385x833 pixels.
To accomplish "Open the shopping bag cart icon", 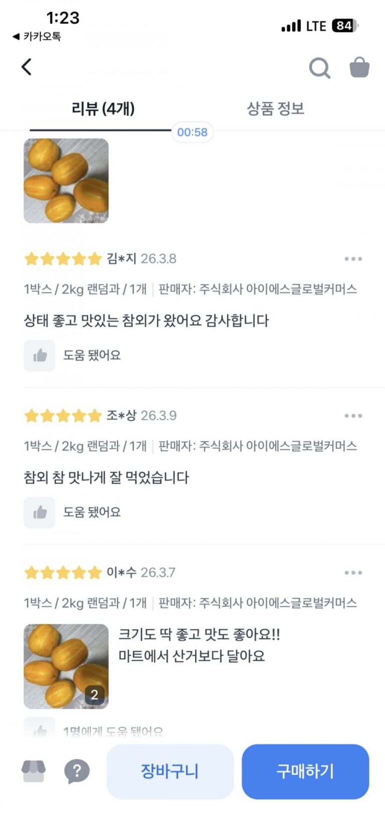I will coord(359,68).
